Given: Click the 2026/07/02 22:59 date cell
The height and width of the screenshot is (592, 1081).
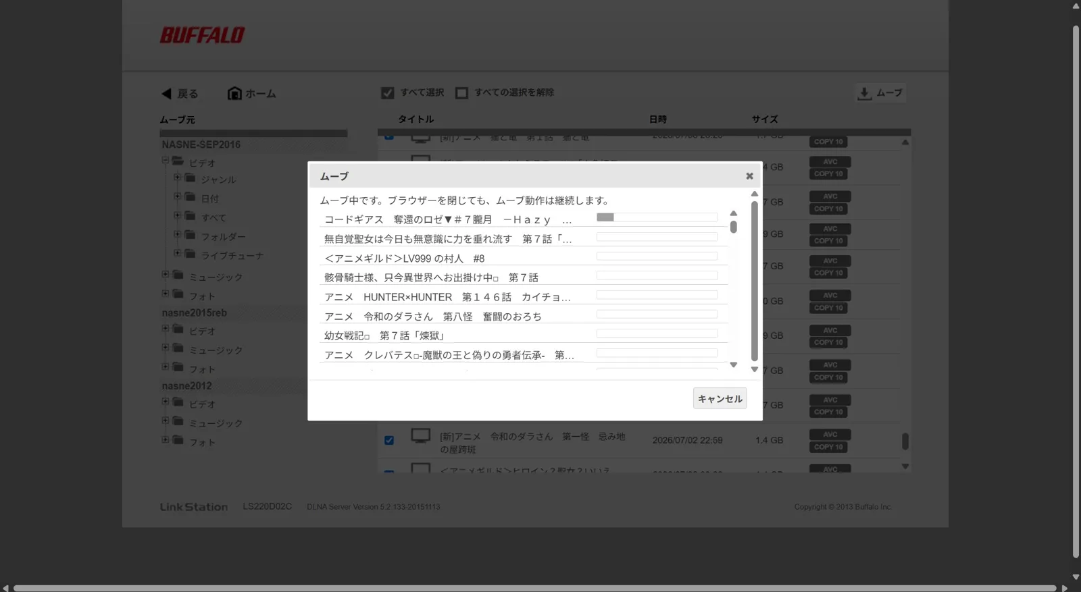Looking at the screenshot, I should coord(687,440).
